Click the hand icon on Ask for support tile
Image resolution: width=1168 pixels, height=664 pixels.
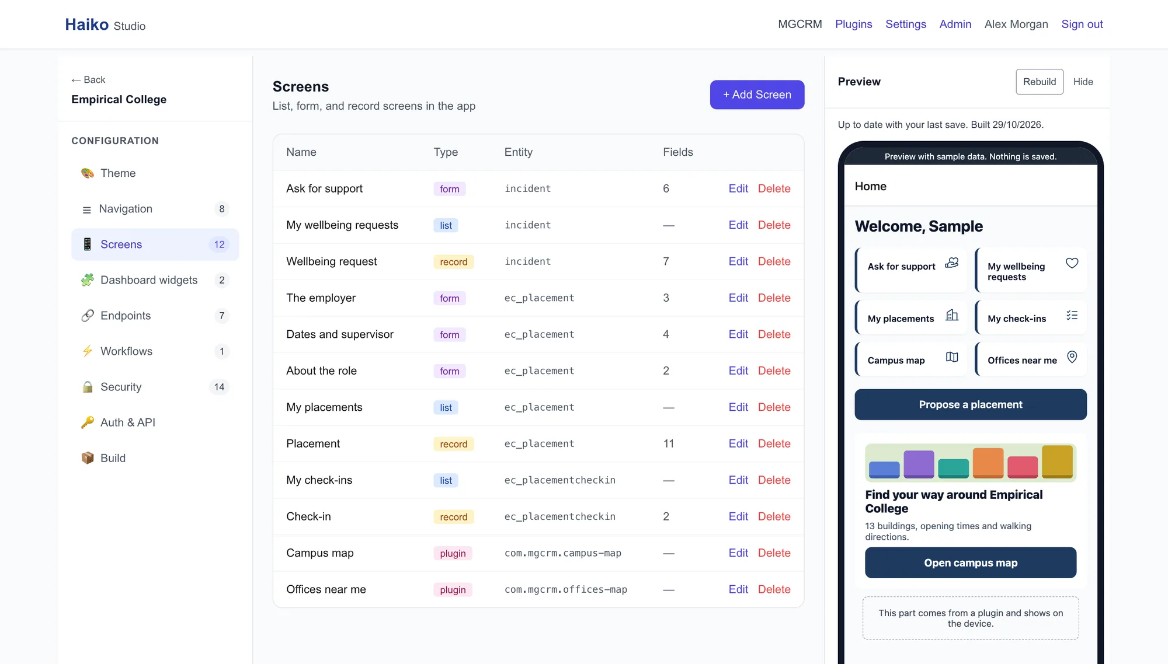click(952, 263)
